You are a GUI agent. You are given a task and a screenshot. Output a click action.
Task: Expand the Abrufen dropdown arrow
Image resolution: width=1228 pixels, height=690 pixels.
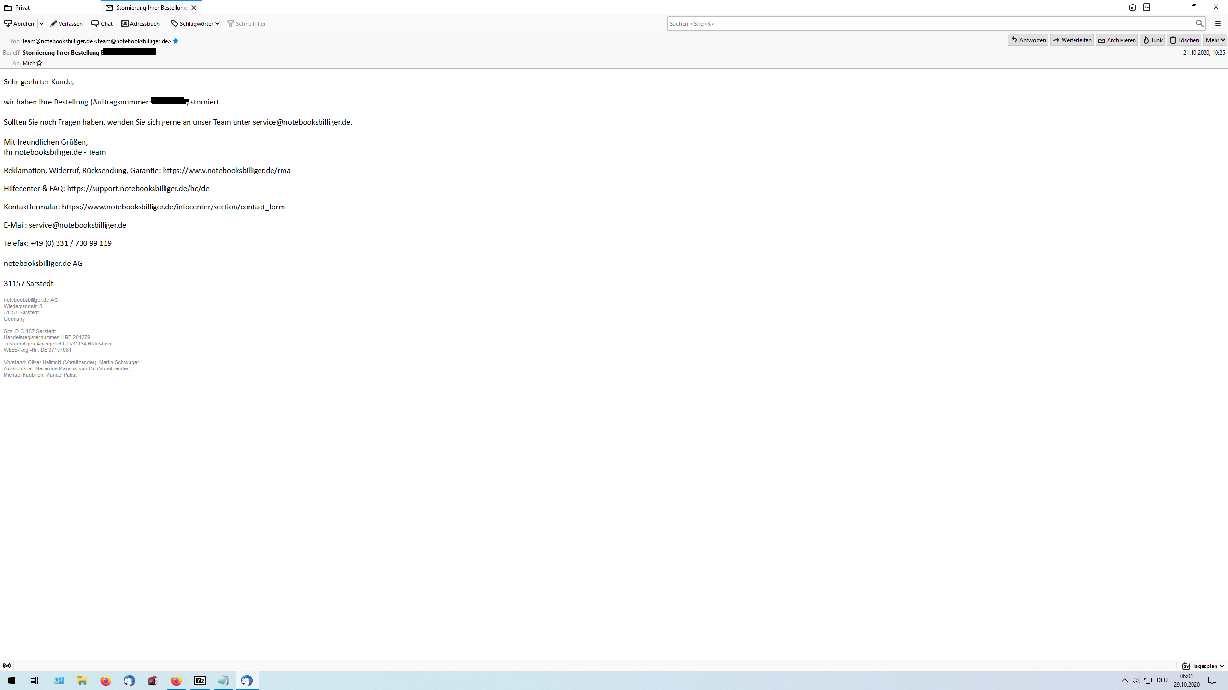[42, 23]
